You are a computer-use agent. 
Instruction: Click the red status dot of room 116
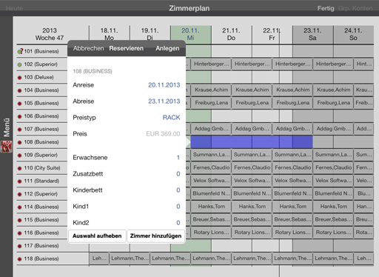coord(19,233)
